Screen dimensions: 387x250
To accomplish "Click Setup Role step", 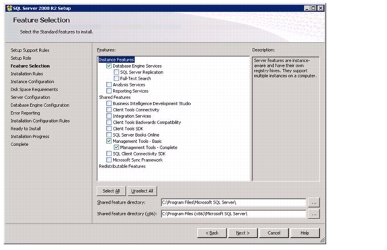I will (21, 58).
